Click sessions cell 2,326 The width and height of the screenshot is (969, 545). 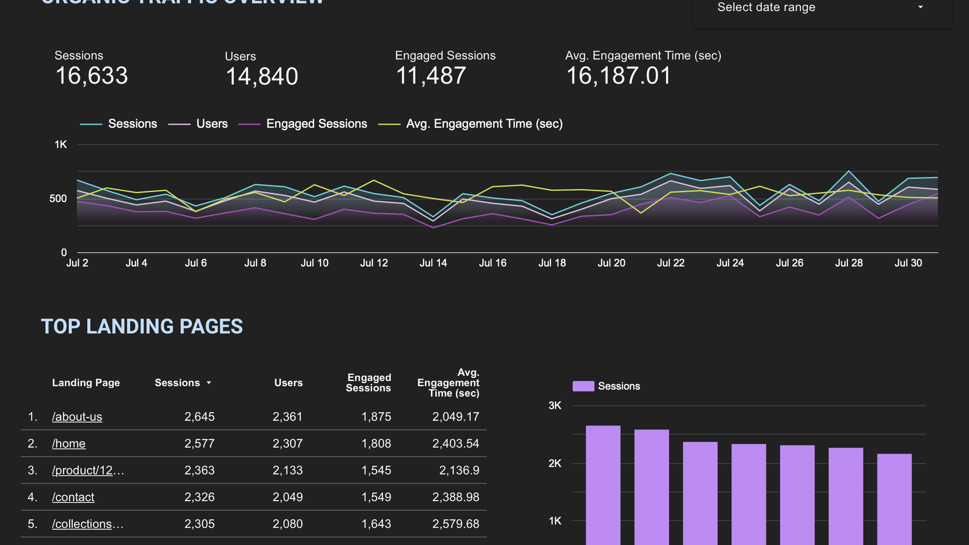pyautogui.click(x=199, y=497)
